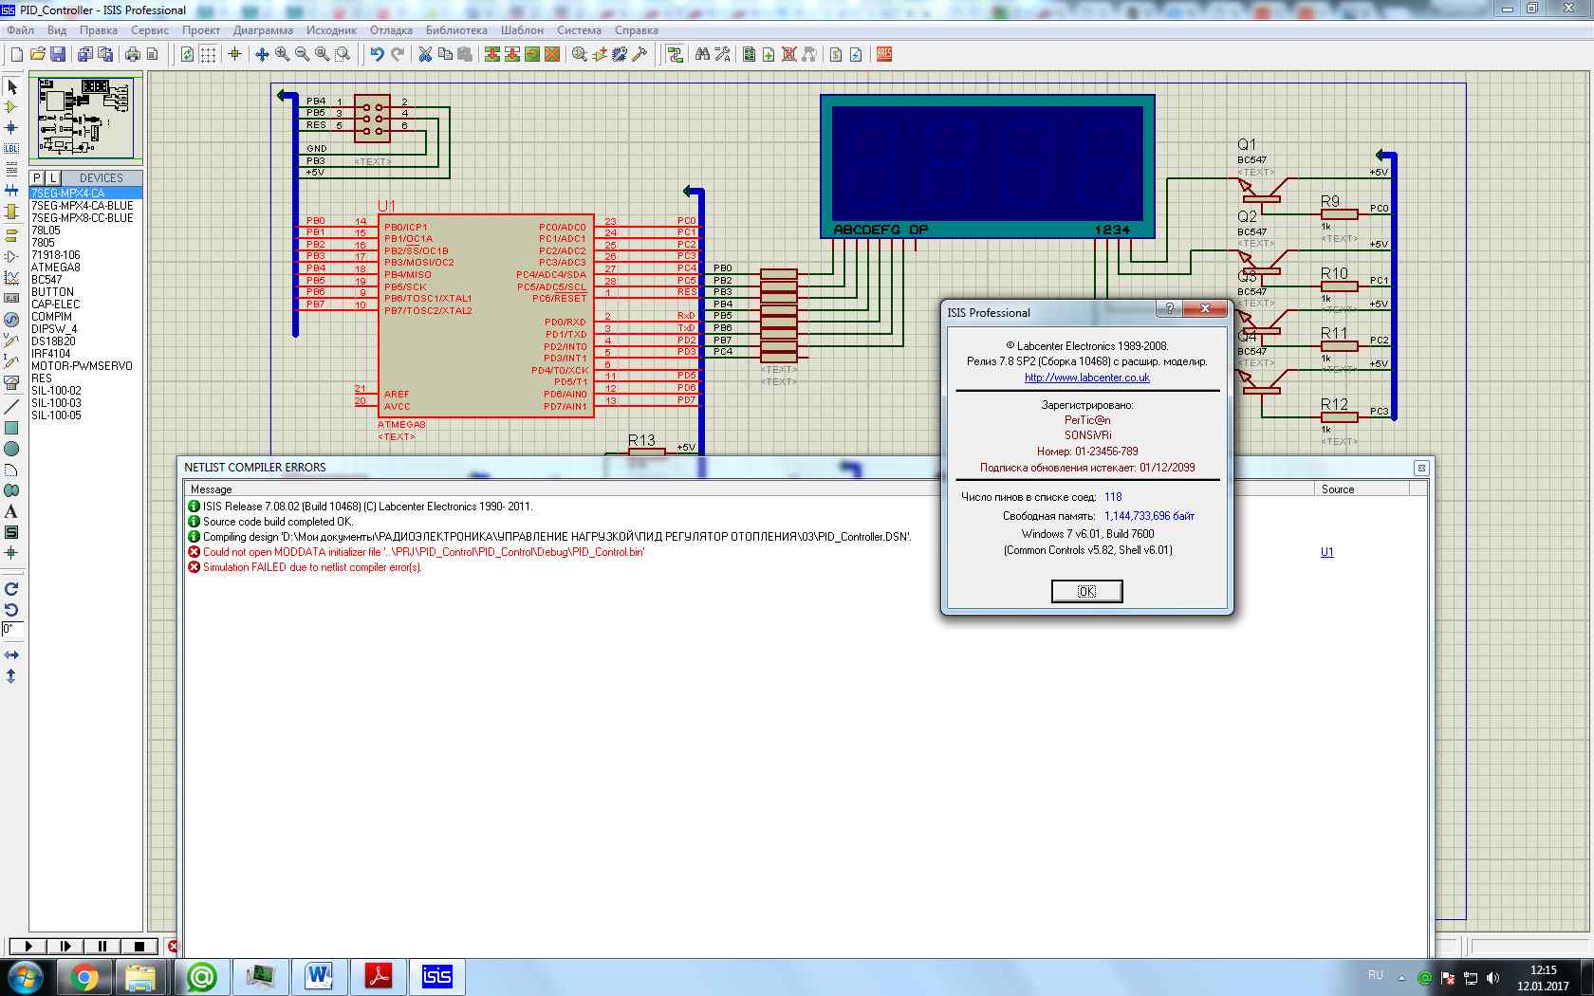Click the Print toolbar icon
1594x996 pixels.
133,54
